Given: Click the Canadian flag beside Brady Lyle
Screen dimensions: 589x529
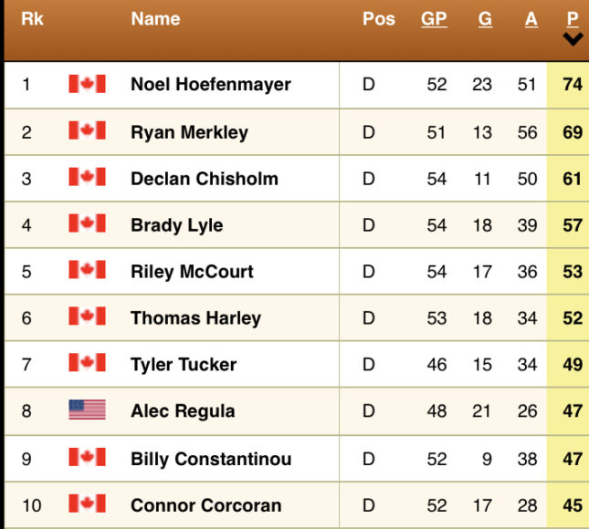Looking at the screenshot, I should click(87, 224).
